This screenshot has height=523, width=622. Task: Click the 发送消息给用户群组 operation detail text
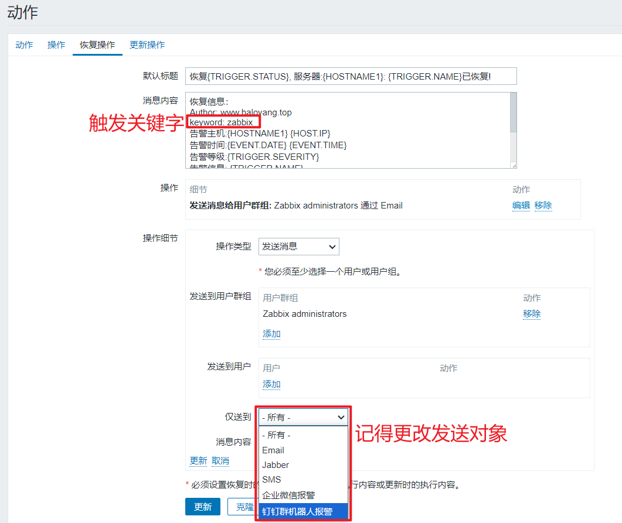coord(296,206)
